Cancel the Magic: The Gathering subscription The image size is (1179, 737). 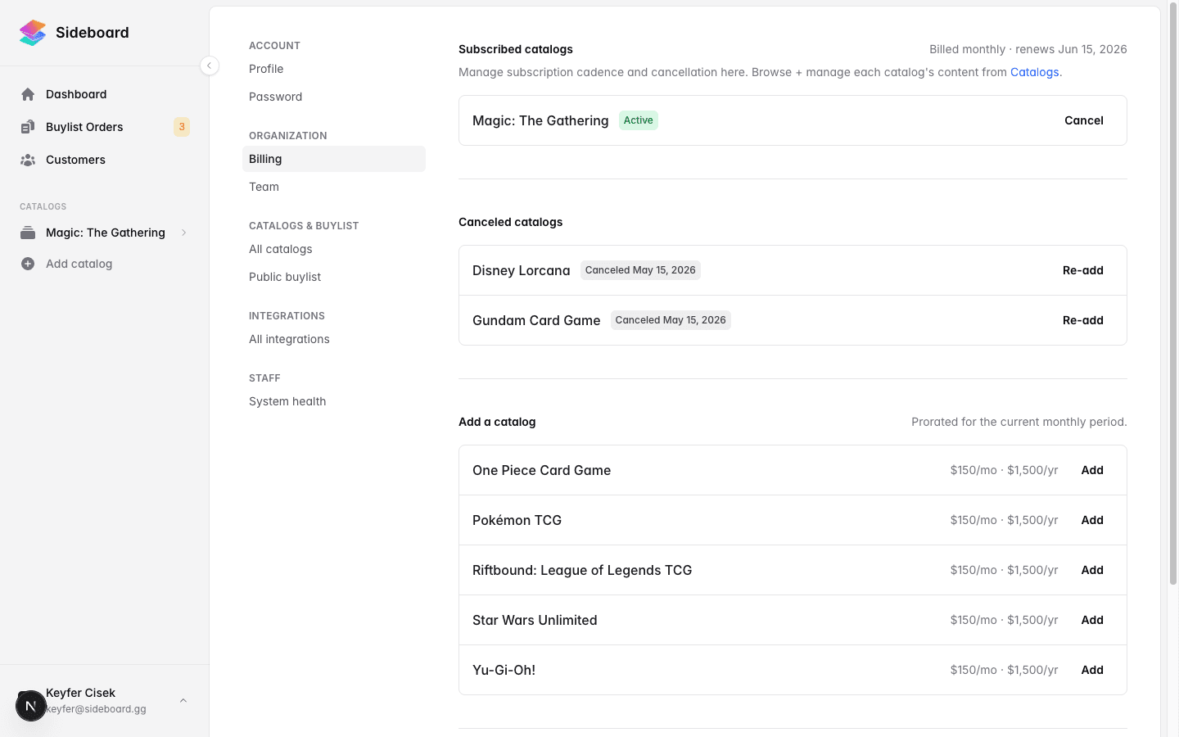point(1084,120)
